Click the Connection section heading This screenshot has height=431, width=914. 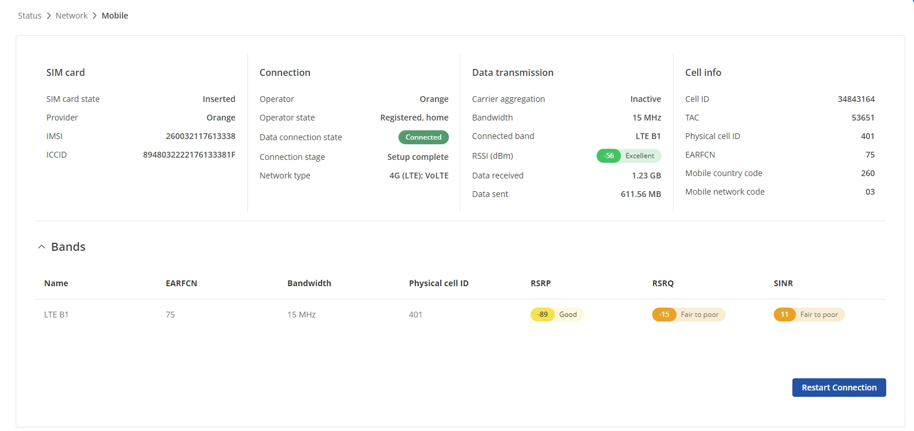285,72
